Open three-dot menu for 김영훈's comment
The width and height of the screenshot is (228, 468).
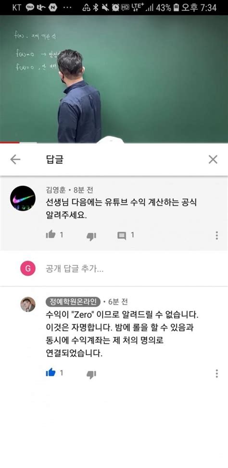(x=216, y=235)
